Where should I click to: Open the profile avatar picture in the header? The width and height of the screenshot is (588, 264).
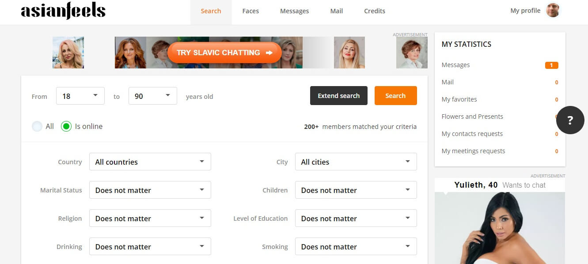point(553,11)
